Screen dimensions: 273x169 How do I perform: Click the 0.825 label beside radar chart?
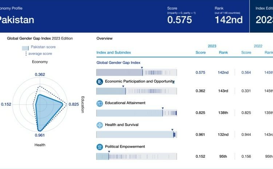74,104
